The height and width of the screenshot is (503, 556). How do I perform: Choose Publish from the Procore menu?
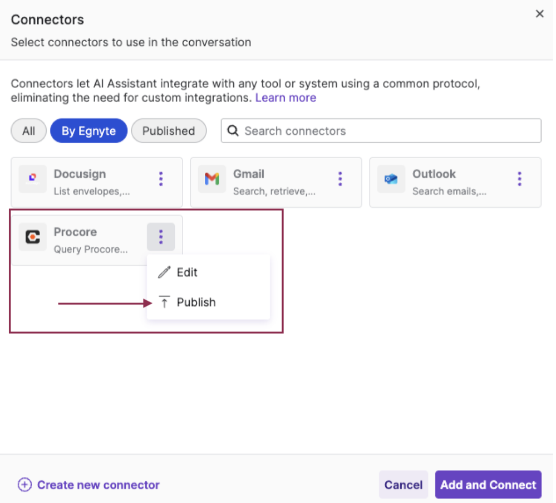(x=196, y=302)
